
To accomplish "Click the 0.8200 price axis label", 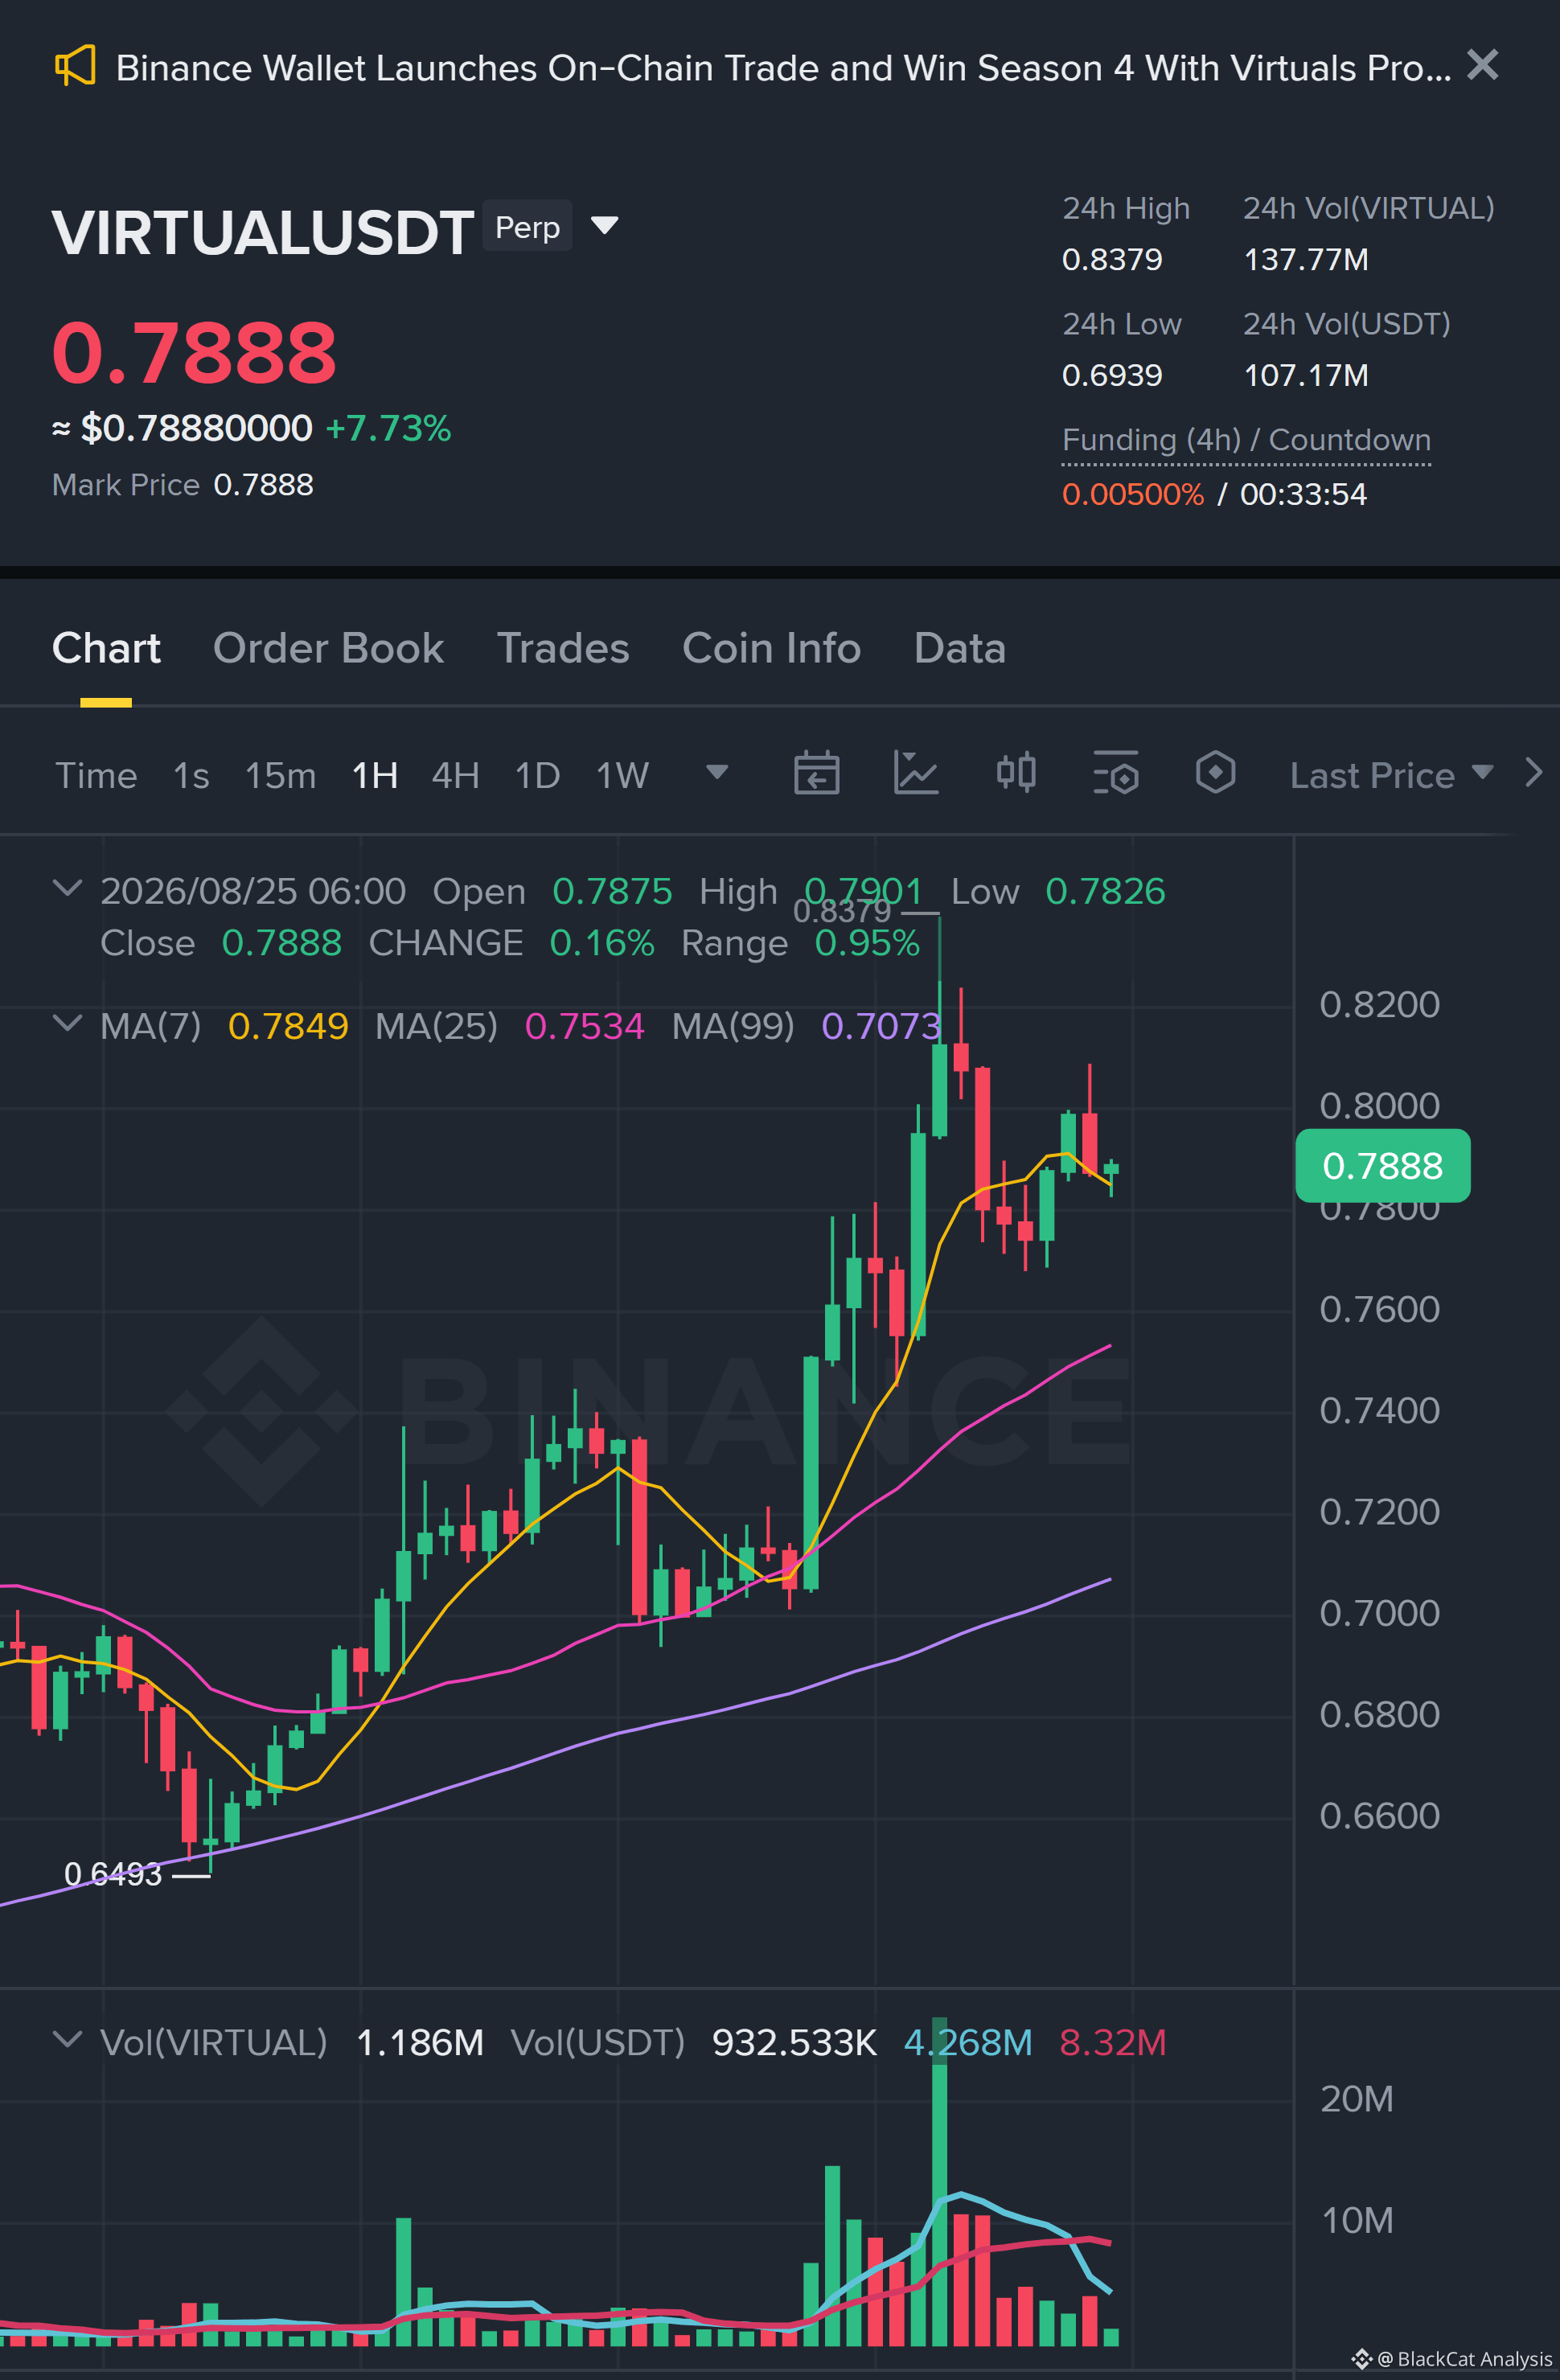I will point(1380,1005).
